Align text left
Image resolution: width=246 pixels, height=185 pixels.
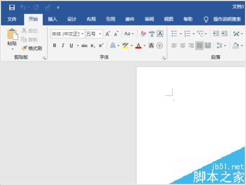tap(174, 46)
